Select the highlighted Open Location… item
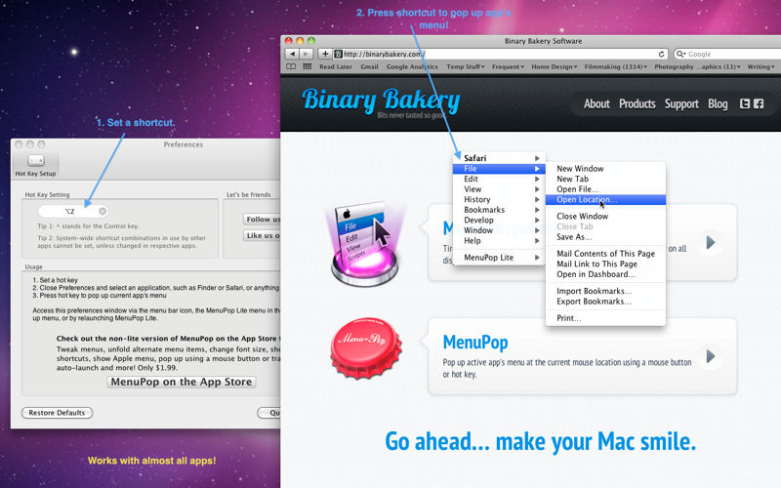Viewport: 781px width, 488px height. click(x=605, y=200)
